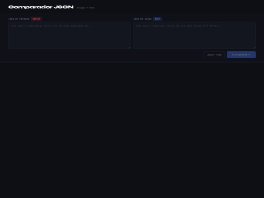Image resolution: width=264 pixels, height=198 pixels.
Task: Click the JSON DE SAÍDA label
Action: [142, 19]
